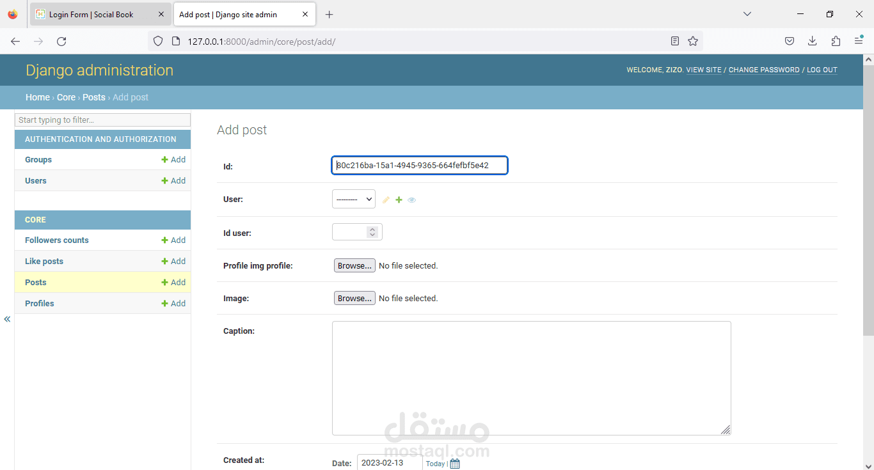
Task: Click into the Caption textarea
Action: click(x=531, y=379)
